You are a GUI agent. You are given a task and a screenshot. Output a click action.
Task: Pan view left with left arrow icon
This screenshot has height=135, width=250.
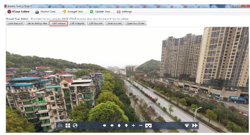coord(105,125)
